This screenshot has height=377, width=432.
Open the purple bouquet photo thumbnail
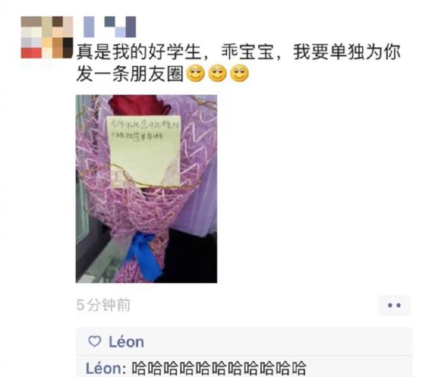coord(146,188)
